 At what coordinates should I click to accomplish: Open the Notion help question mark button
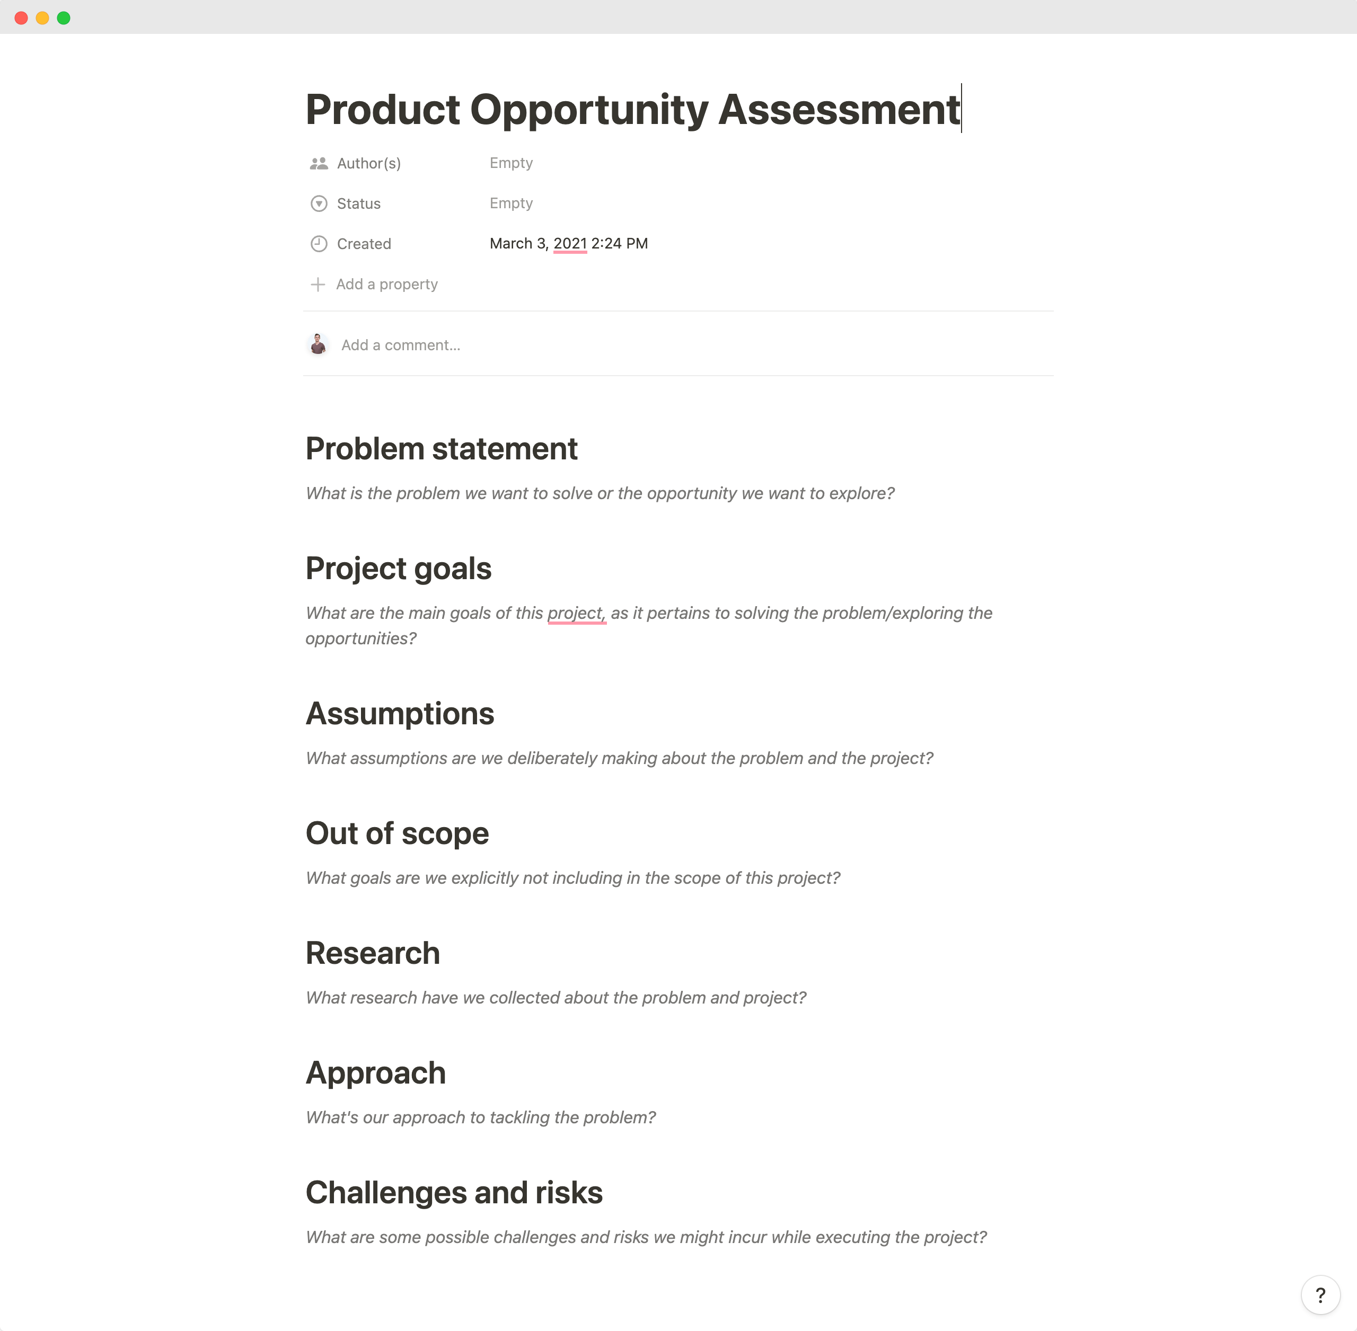pos(1320,1294)
